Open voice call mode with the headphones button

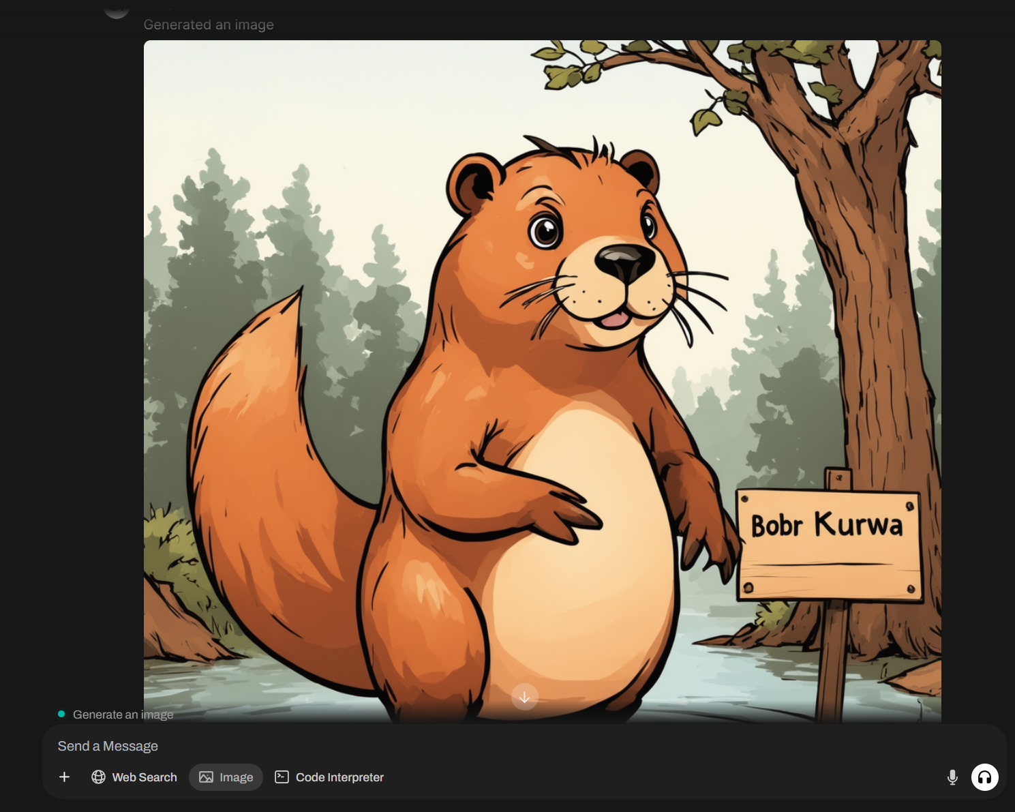tap(984, 777)
